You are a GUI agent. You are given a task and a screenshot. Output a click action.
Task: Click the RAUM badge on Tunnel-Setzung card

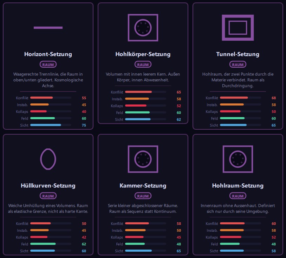click(238, 64)
